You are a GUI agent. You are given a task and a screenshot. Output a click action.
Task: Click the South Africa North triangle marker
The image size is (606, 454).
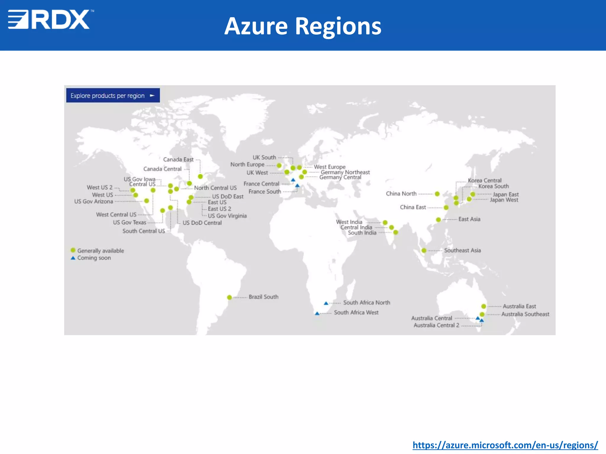(x=326, y=303)
